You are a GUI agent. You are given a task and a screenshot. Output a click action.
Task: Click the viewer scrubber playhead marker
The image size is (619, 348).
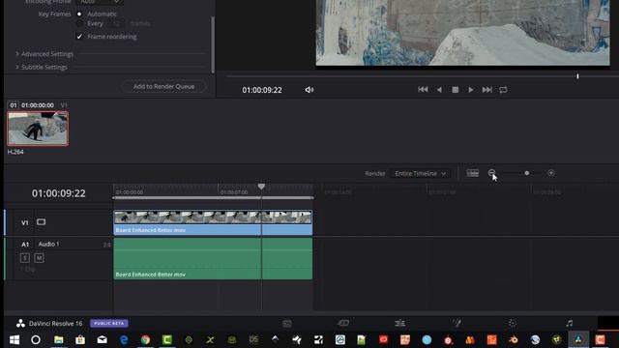tap(577, 76)
